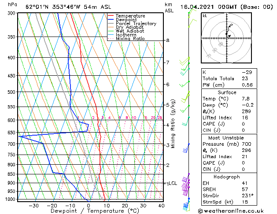Select Parcel Trajectory in the legend
The width and height of the screenshot is (277, 214).
[136, 23]
